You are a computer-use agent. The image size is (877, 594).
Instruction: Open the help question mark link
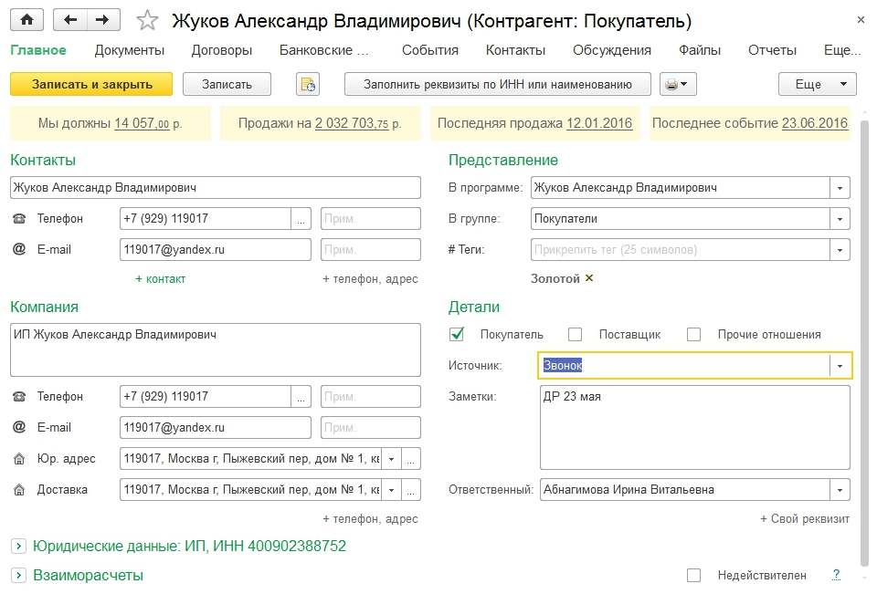pyautogui.click(x=836, y=575)
